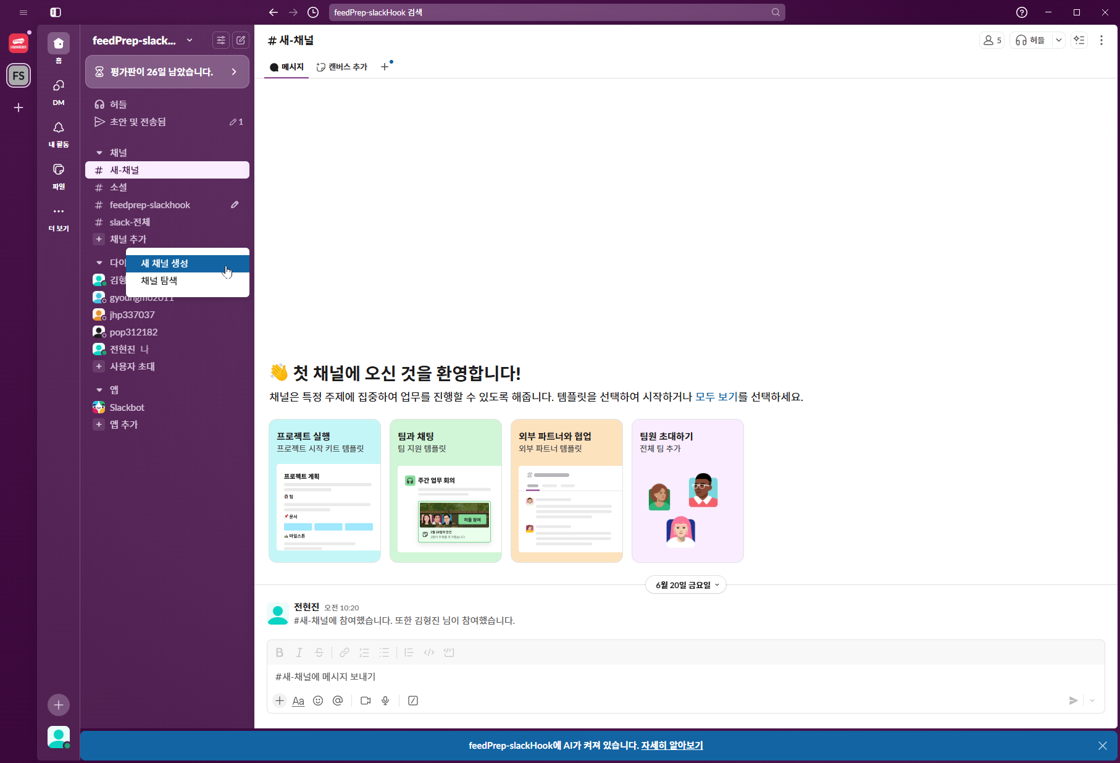The image size is (1120, 763).
Task: Open the 팀원 초대하기 card
Action: 688,491
